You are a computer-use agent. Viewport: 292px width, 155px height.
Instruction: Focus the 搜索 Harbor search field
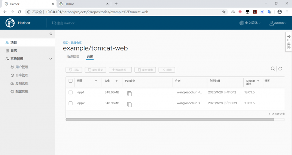click(67, 23)
